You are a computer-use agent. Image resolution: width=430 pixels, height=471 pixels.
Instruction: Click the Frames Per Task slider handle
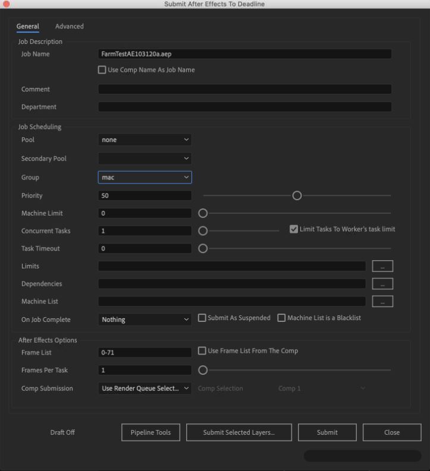pyautogui.click(x=203, y=370)
